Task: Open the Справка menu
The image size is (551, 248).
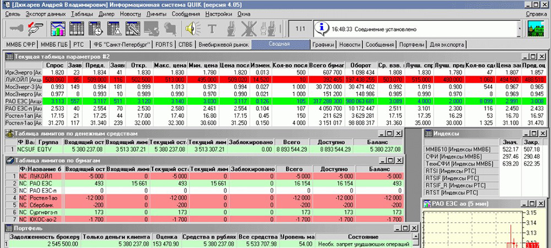Action: click(536, 14)
